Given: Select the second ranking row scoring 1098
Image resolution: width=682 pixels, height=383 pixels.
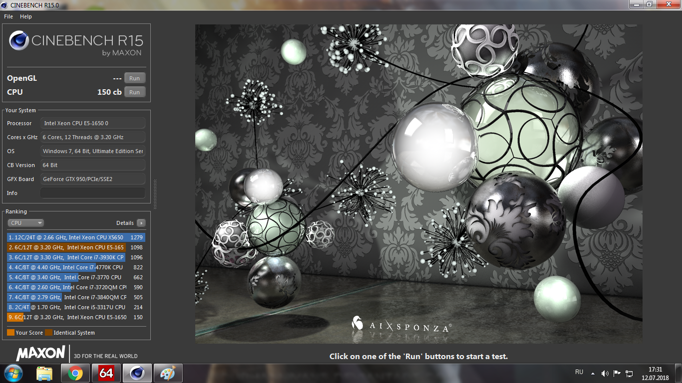Looking at the screenshot, I should coord(76,247).
